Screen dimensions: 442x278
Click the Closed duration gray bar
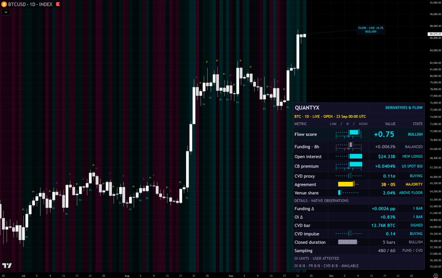click(x=348, y=242)
